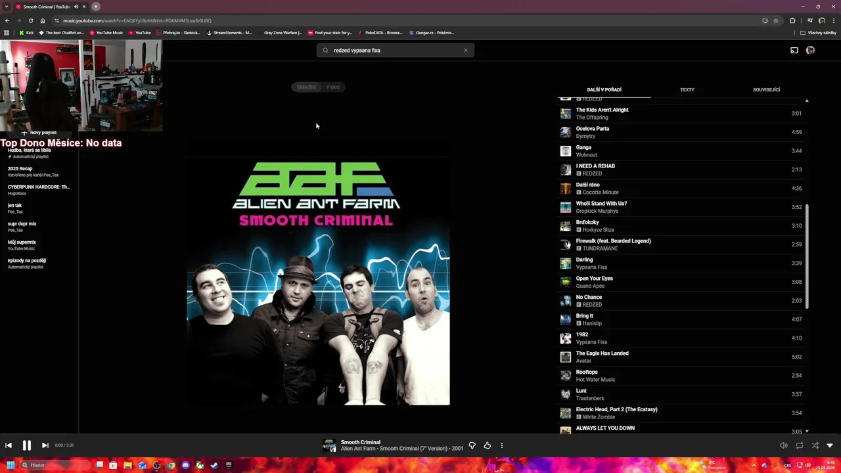Bookmark this page with star icon
841x473 pixels.
776,20
